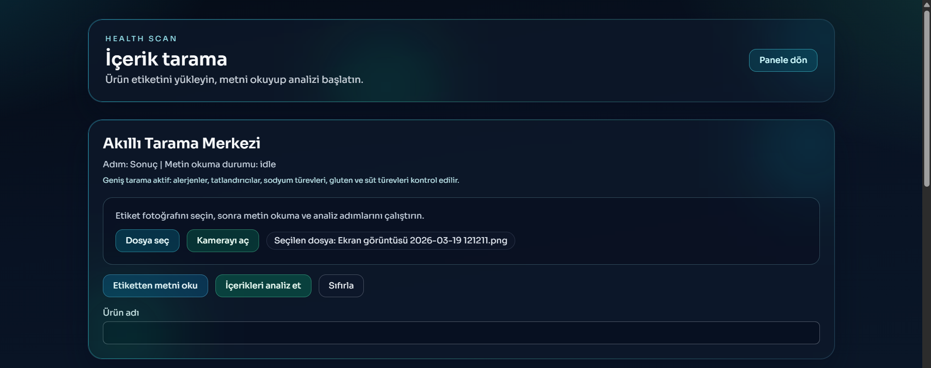Focus the Ürün adı input field

tap(461, 333)
